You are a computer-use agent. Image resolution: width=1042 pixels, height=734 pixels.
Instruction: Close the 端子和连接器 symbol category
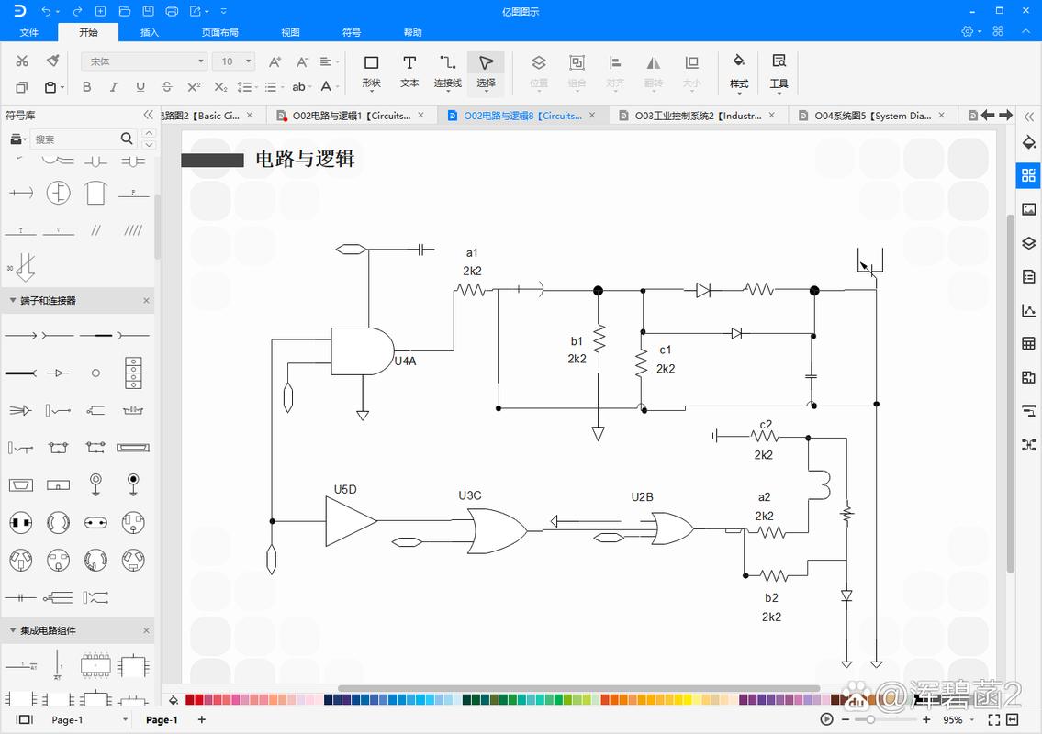146,300
